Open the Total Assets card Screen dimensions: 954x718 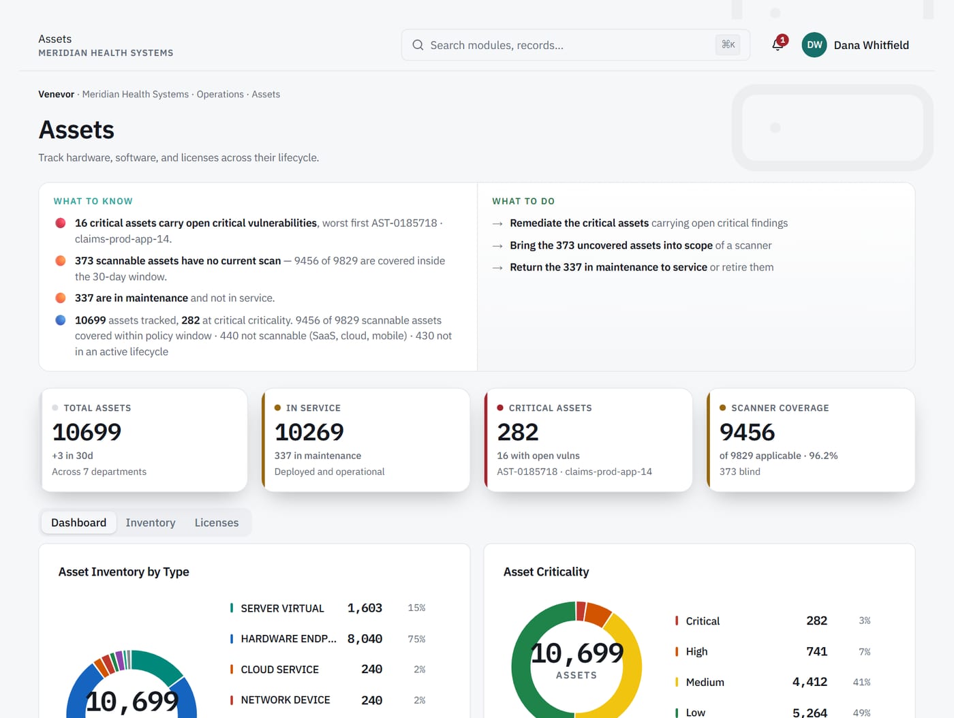pos(143,440)
